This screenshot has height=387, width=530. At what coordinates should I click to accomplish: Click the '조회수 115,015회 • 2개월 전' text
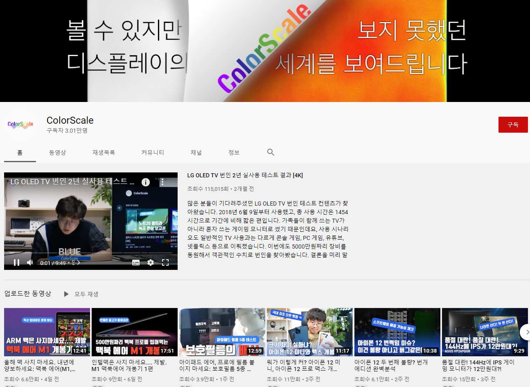click(221, 189)
